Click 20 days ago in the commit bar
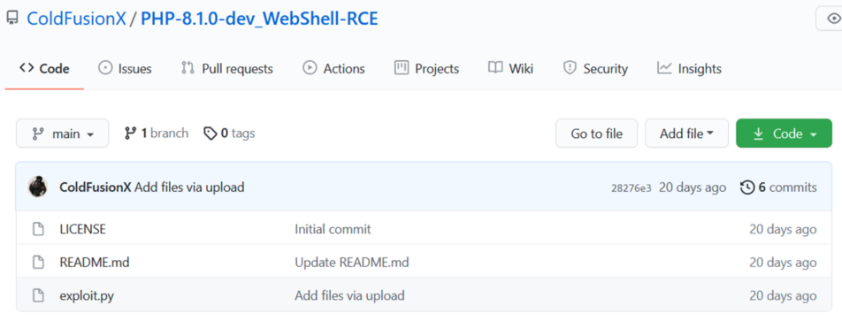 pos(693,187)
